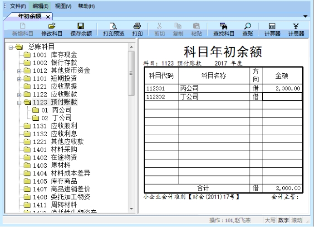Image resolution: width=314 pixels, height=227 pixels.
Task: Click the 1132 应收利息 folder icon
Action: tap(27, 134)
